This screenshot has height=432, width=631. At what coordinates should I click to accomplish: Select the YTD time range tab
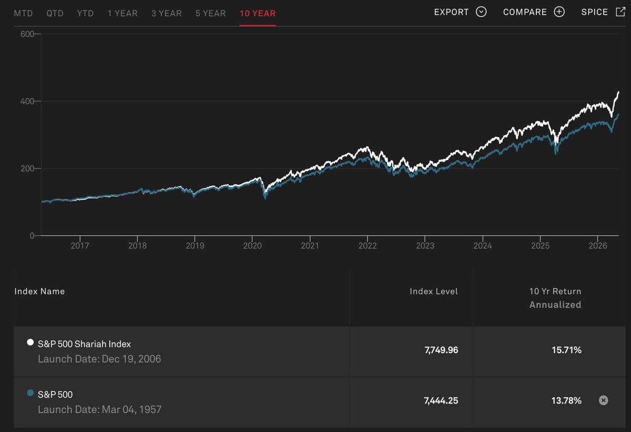[x=85, y=13]
